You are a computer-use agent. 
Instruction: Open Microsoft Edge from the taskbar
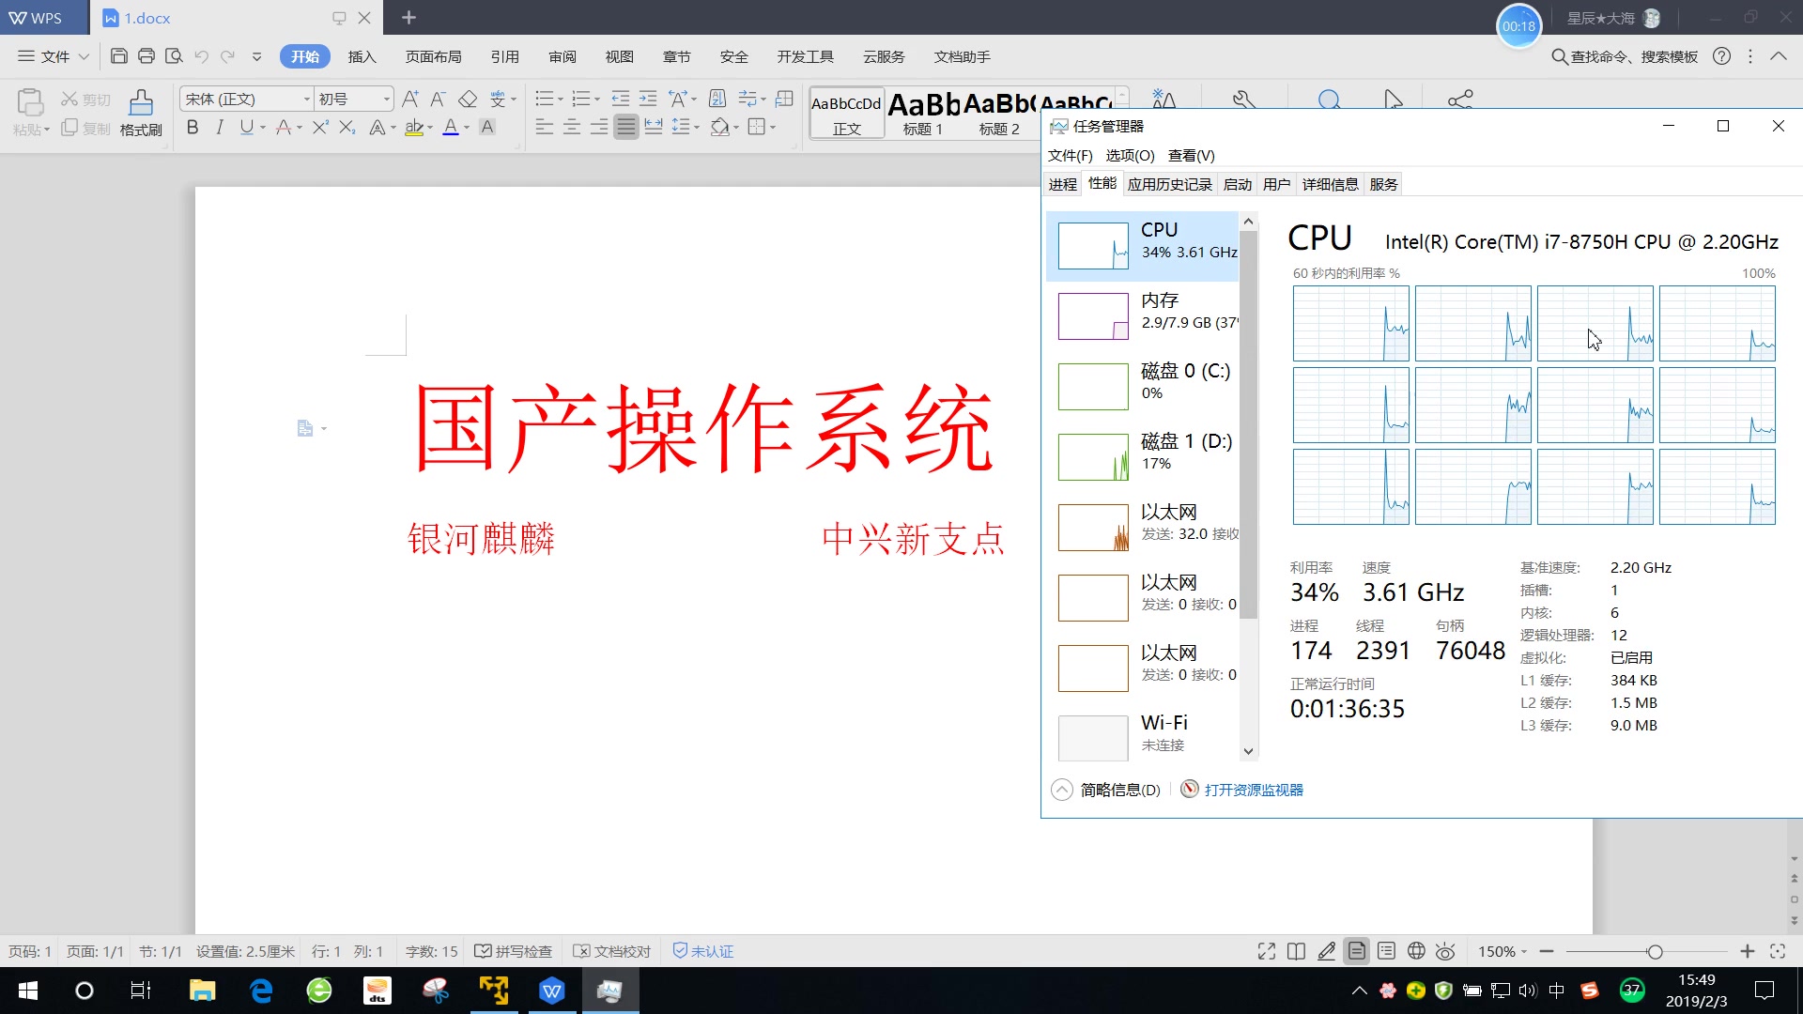pyautogui.click(x=261, y=991)
